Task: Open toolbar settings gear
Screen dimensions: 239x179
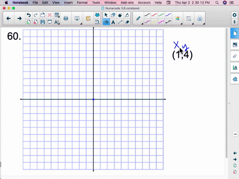Action: (235, 15)
